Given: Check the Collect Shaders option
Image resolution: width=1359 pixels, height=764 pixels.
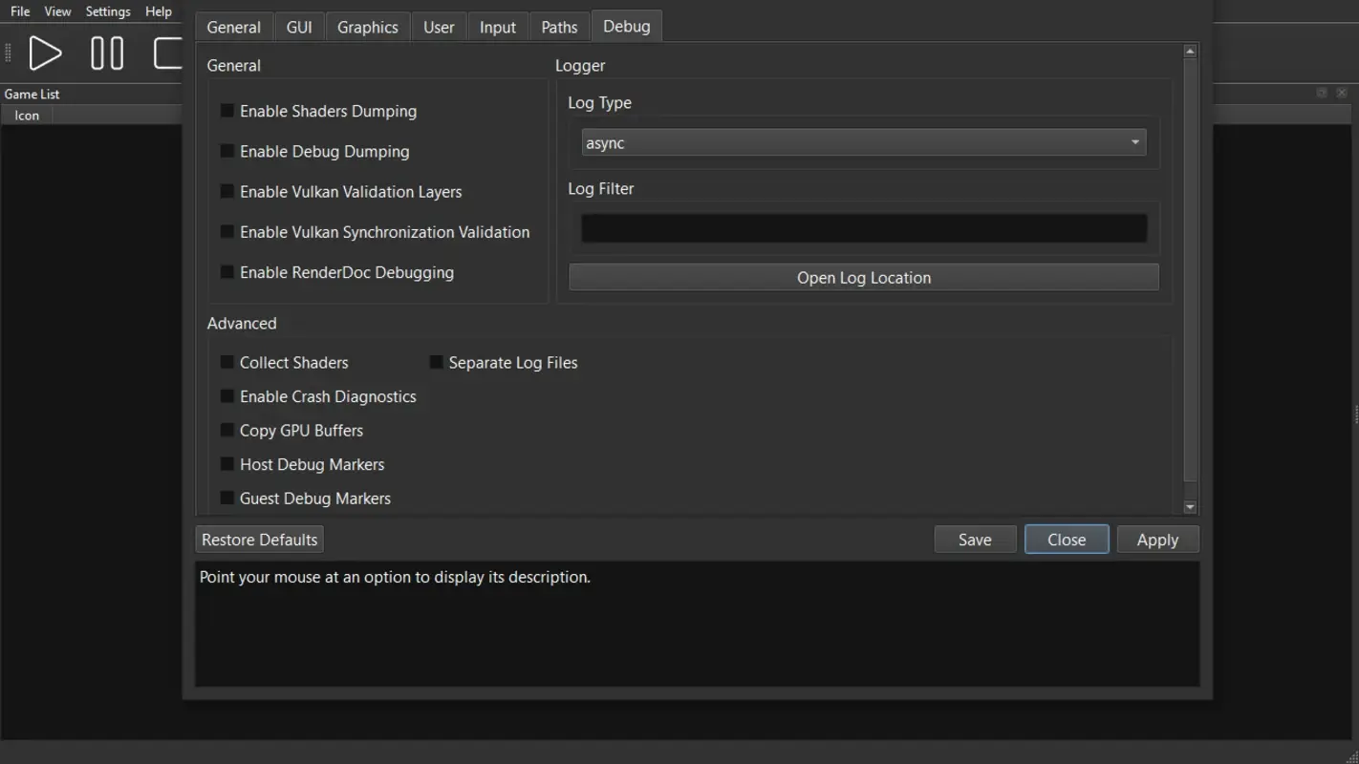Looking at the screenshot, I should coord(226,362).
